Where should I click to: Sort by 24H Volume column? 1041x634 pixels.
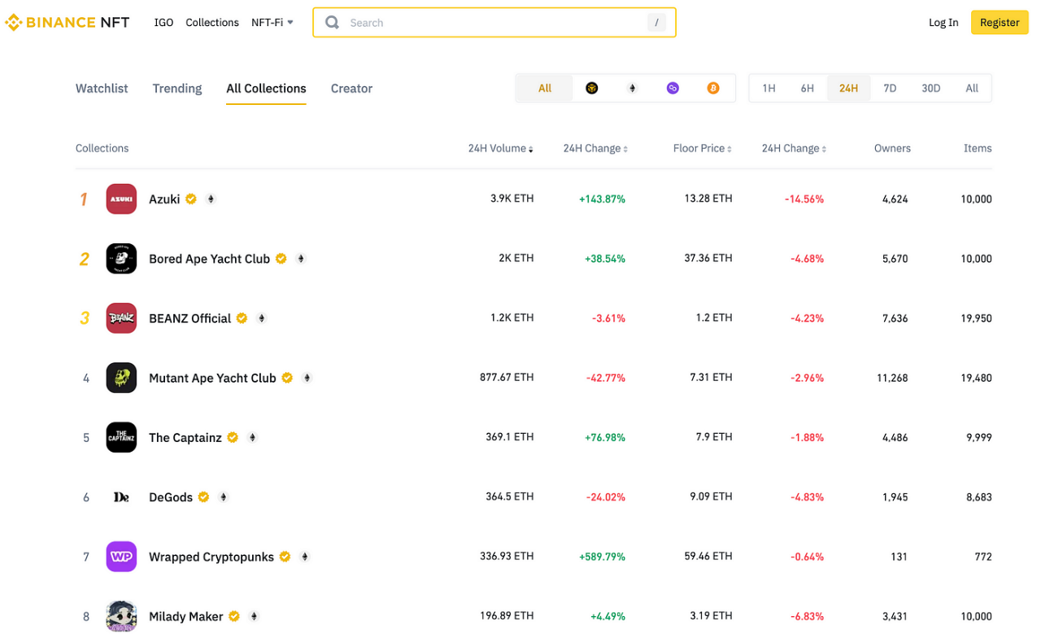(500, 148)
